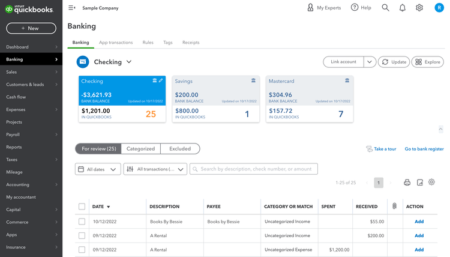Screen dimensions: 450x257
Task: Check the A Rental $200.00 row checkbox
Action: (x=82, y=235)
